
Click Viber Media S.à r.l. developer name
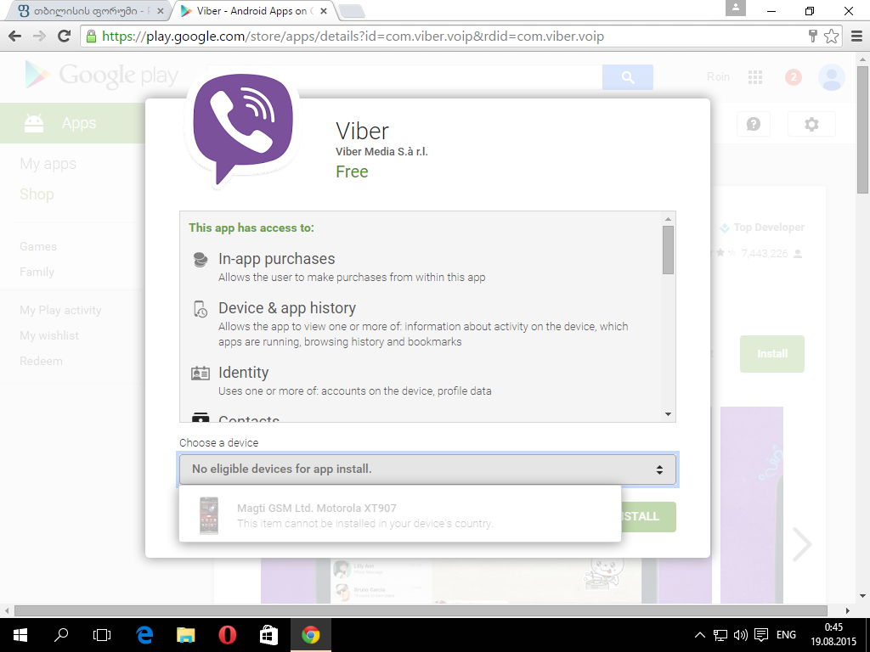point(381,152)
